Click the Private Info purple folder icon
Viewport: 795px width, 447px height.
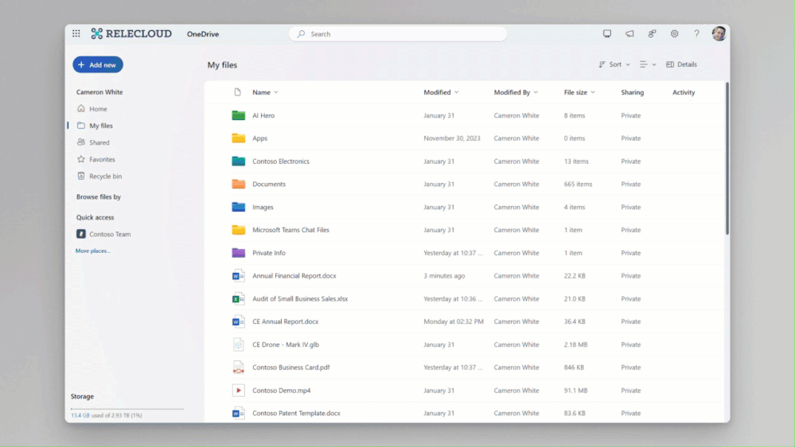[x=238, y=253]
